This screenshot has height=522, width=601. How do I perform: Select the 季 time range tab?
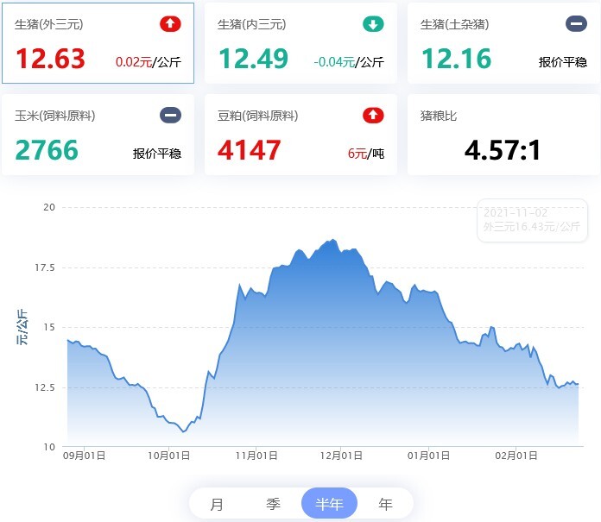[273, 504]
